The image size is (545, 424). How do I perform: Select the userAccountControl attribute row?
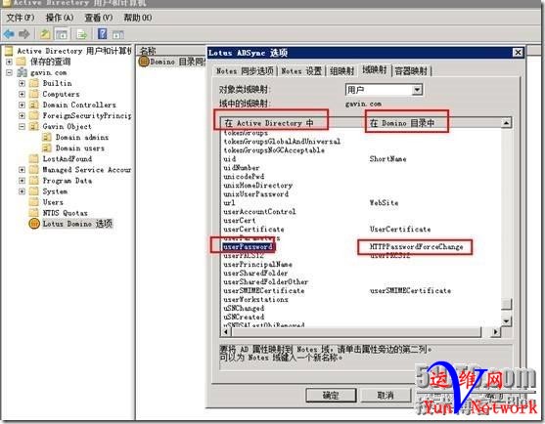click(x=259, y=211)
